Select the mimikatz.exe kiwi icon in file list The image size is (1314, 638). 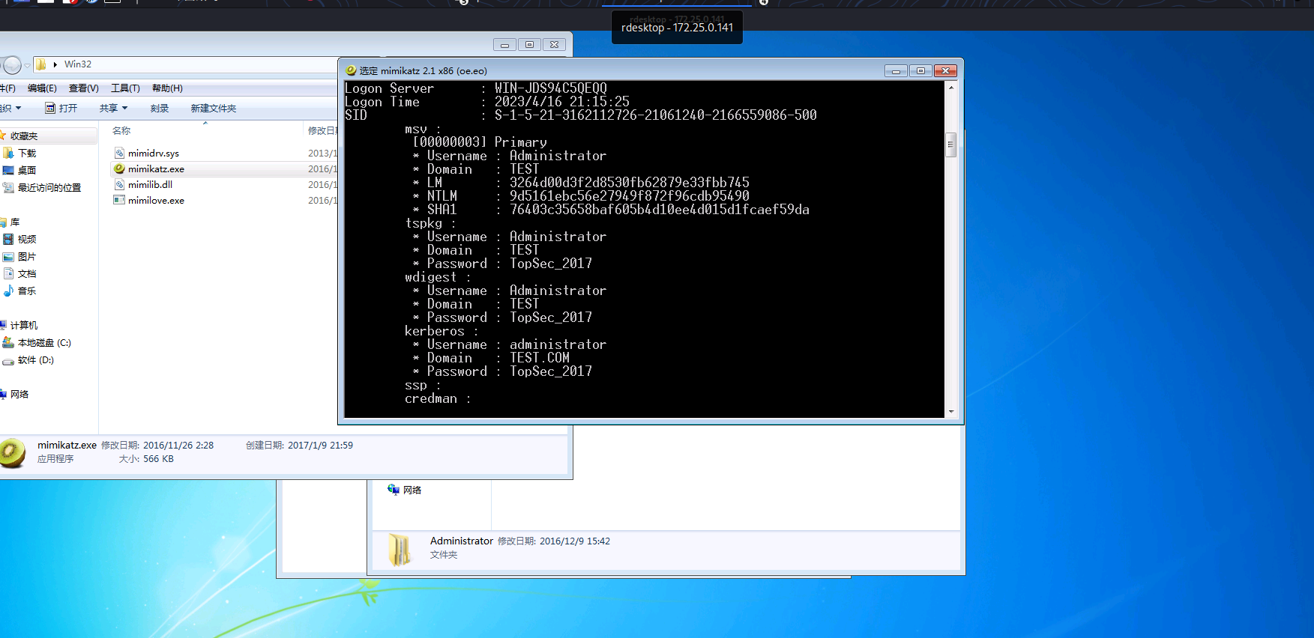[119, 168]
